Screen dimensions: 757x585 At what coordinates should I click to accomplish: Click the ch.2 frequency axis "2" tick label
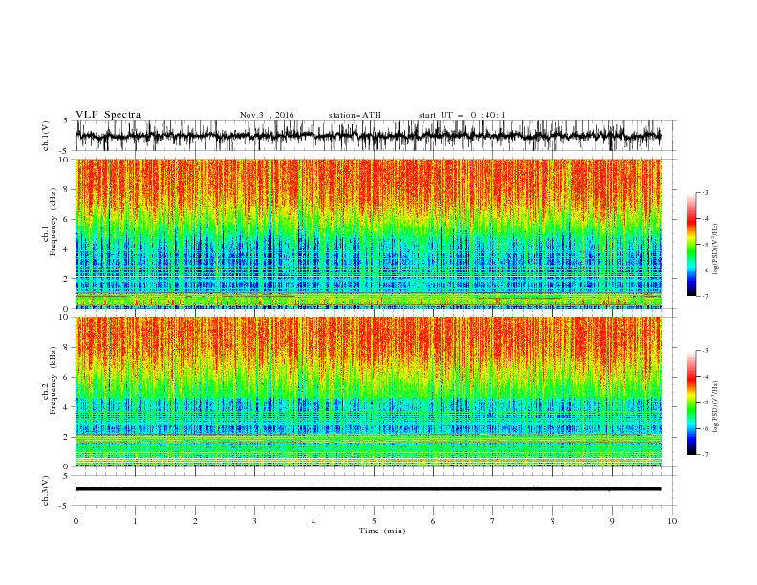click(66, 437)
